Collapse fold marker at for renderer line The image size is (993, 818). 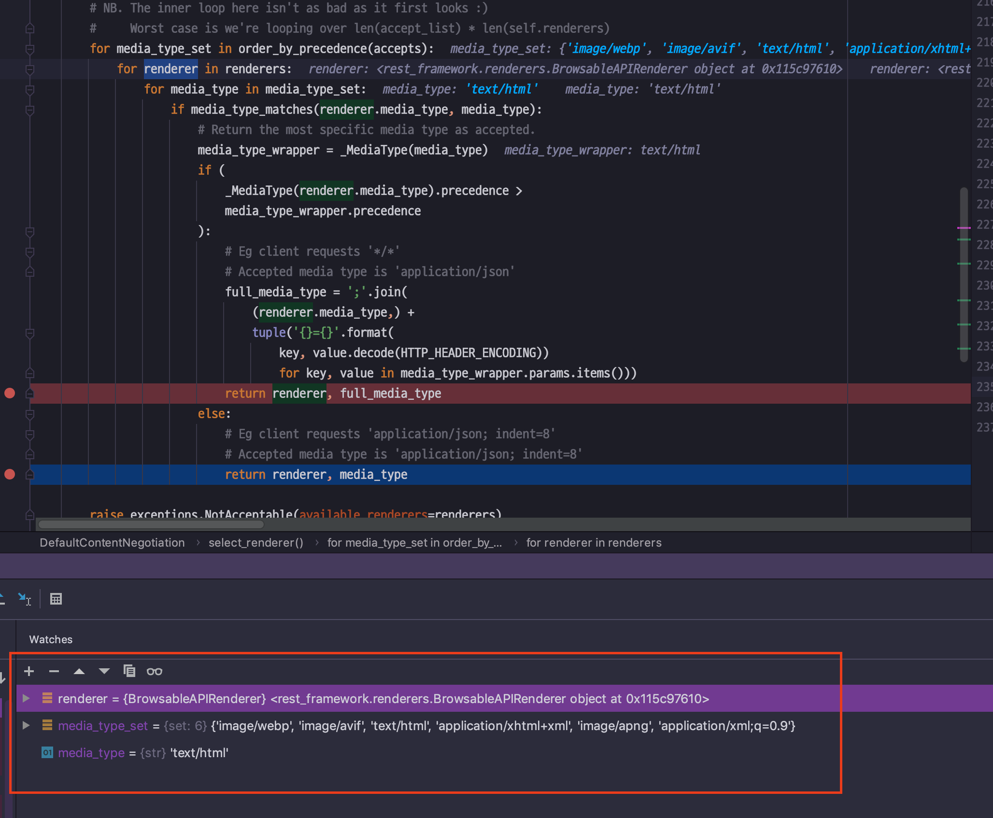(x=30, y=70)
